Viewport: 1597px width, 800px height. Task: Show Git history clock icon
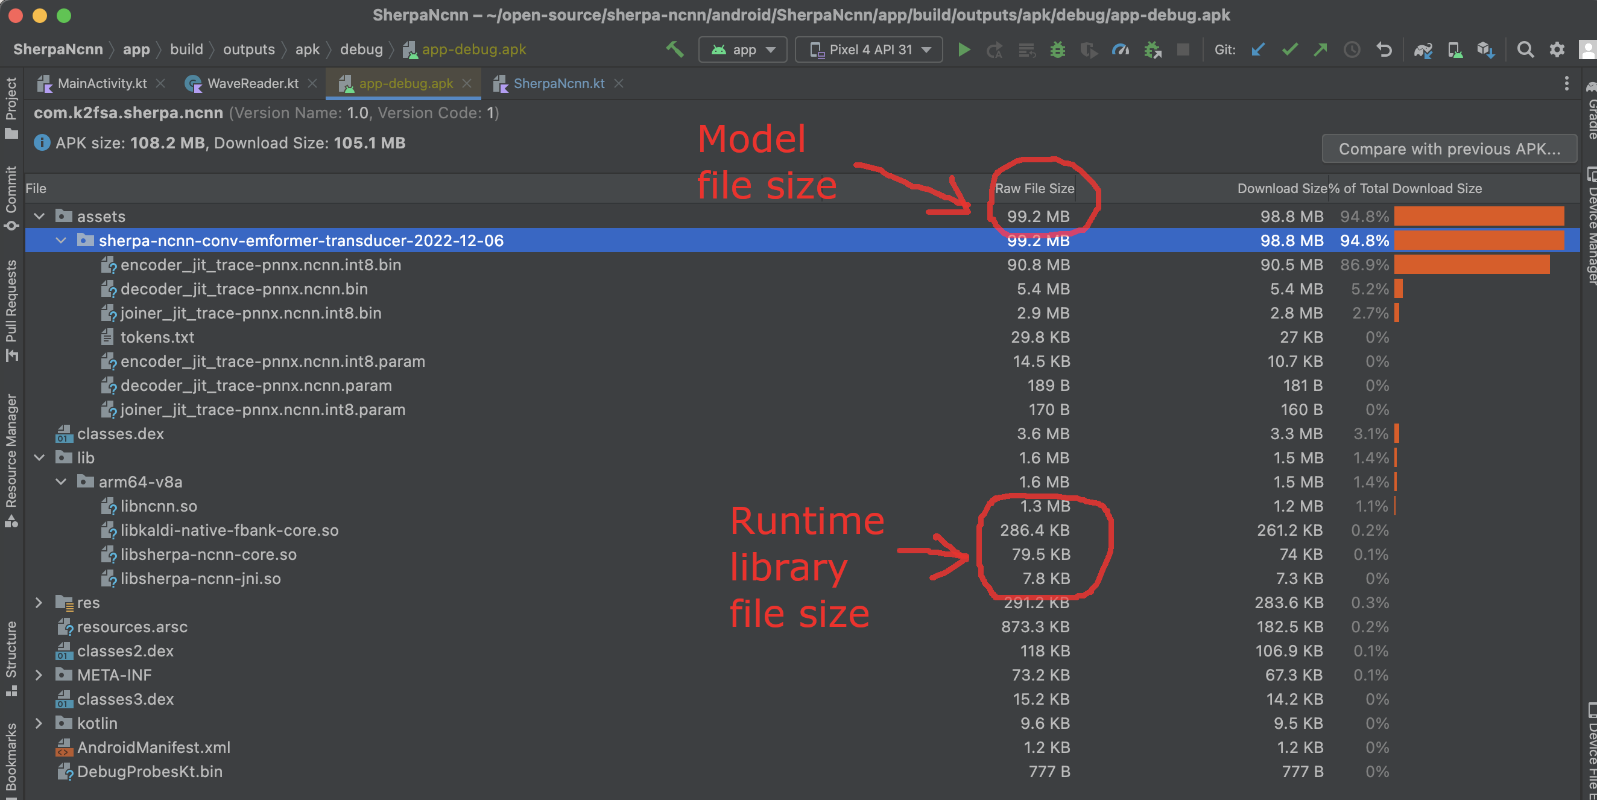click(x=1352, y=49)
